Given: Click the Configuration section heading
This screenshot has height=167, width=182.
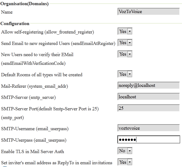Looking at the screenshot, I should pos(15,24).
